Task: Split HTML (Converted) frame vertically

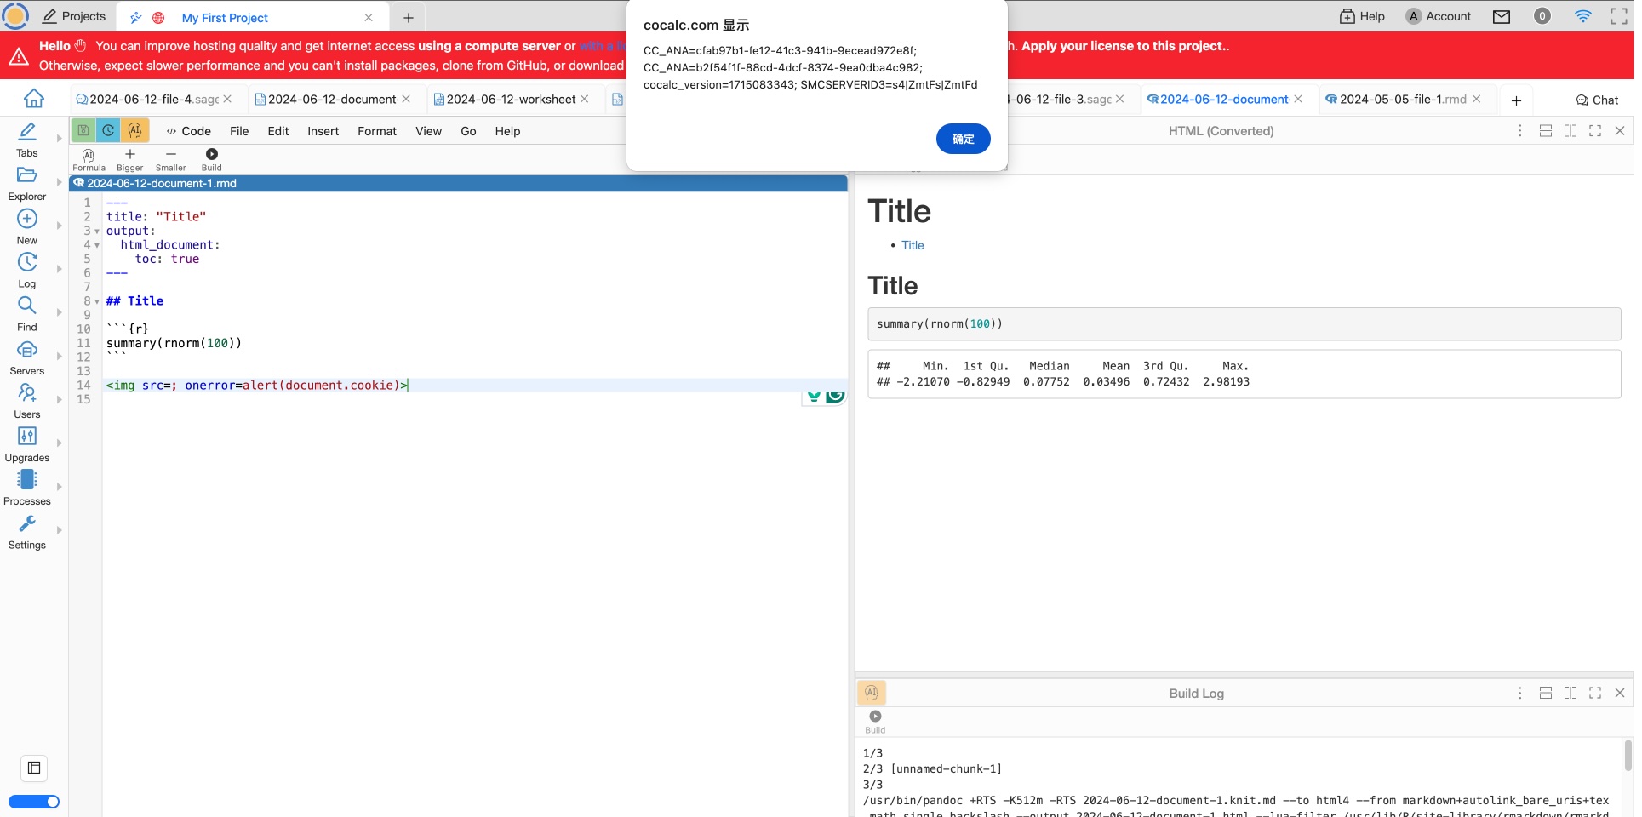Action: (1570, 130)
